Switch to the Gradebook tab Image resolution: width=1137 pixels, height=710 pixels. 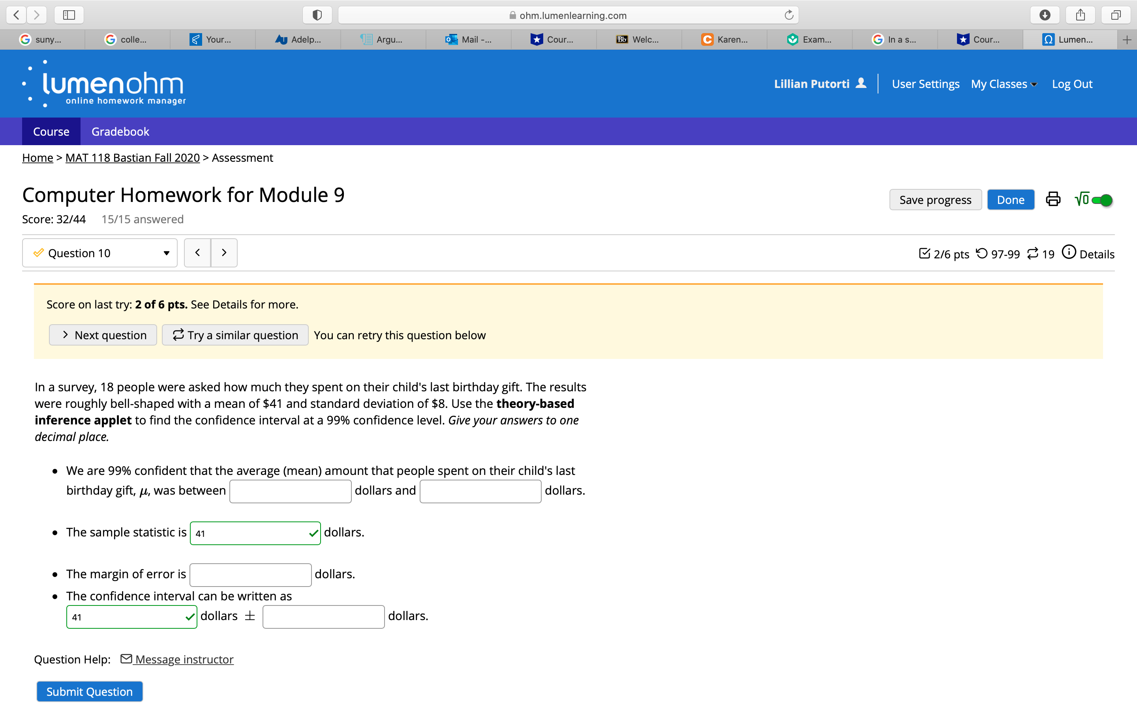click(x=120, y=131)
